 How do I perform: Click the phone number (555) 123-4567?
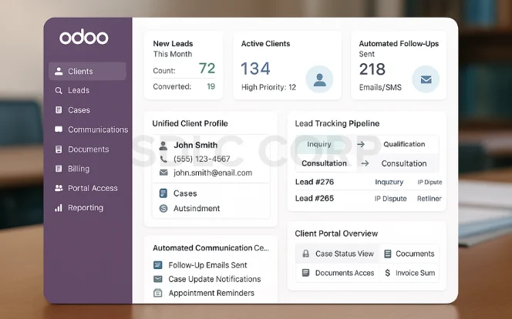pos(202,159)
